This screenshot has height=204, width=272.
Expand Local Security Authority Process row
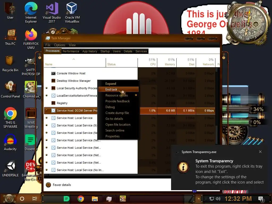click(46, 88)
